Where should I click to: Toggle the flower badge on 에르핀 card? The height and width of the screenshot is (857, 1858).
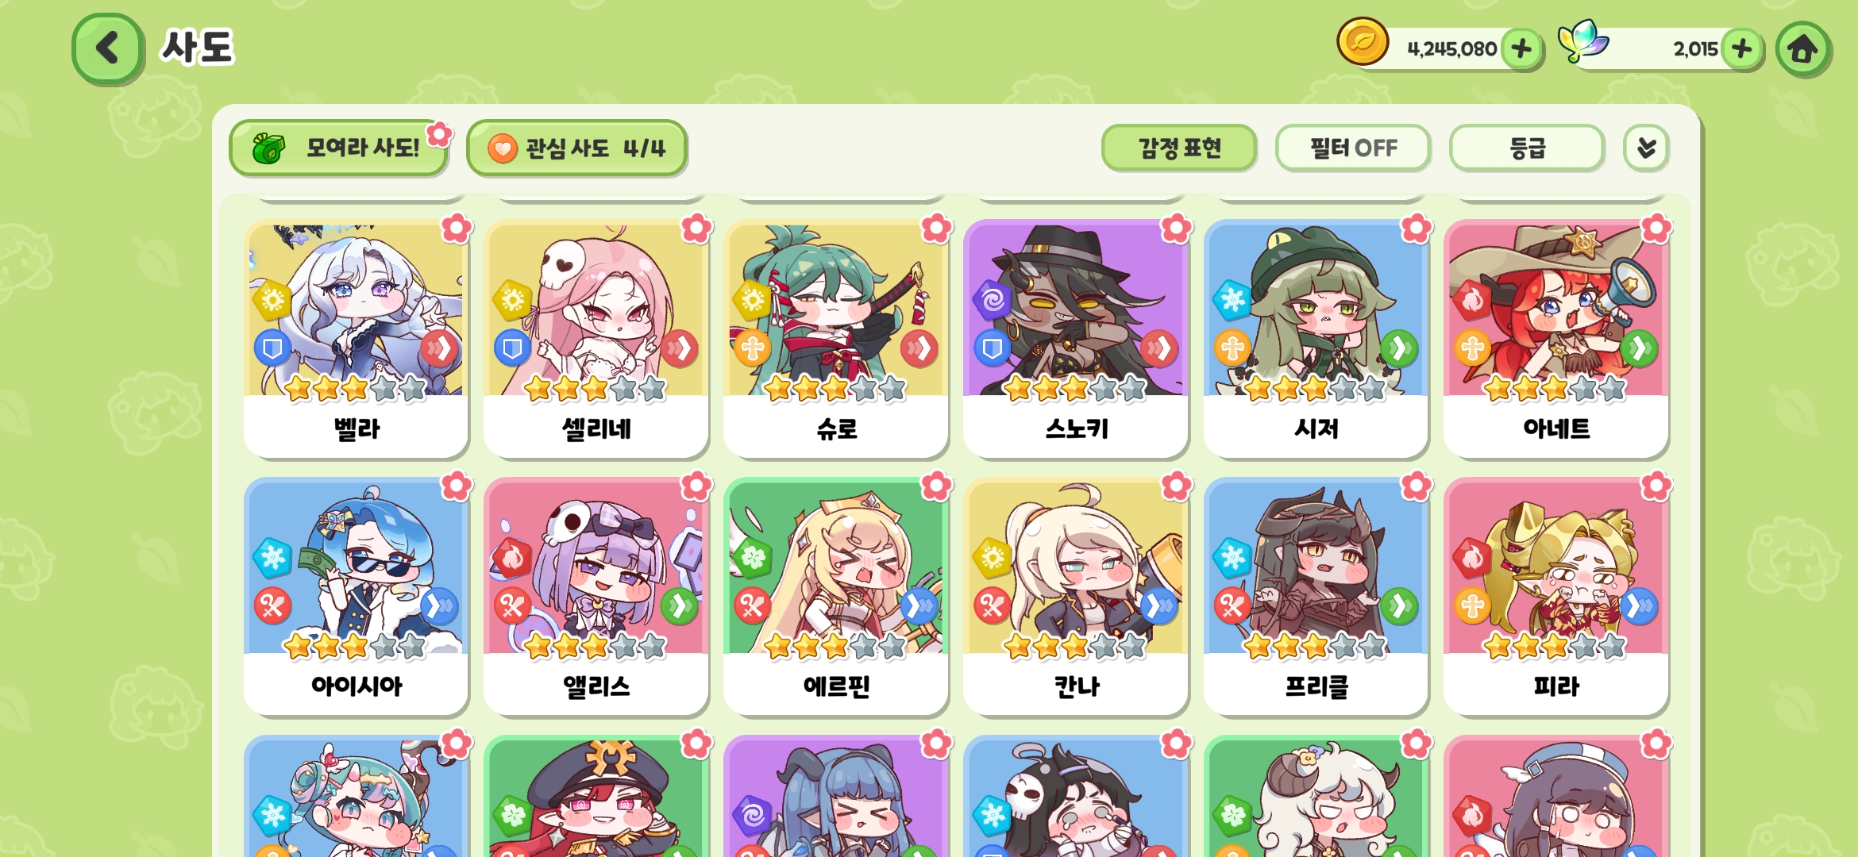click(x=936, y=486)
